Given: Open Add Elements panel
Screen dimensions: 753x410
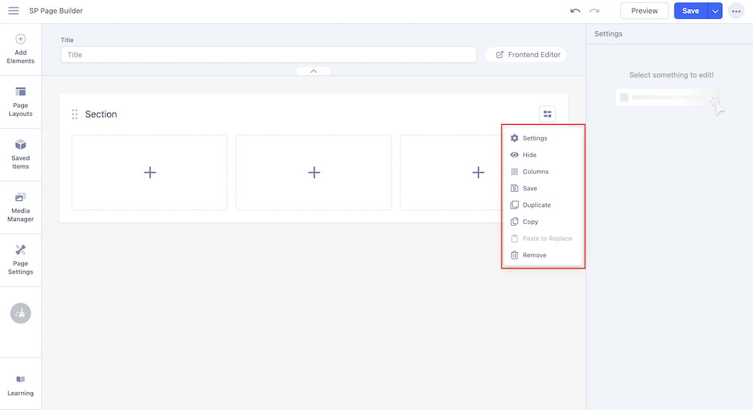Looking at the screenshot, I should (20, 49).
